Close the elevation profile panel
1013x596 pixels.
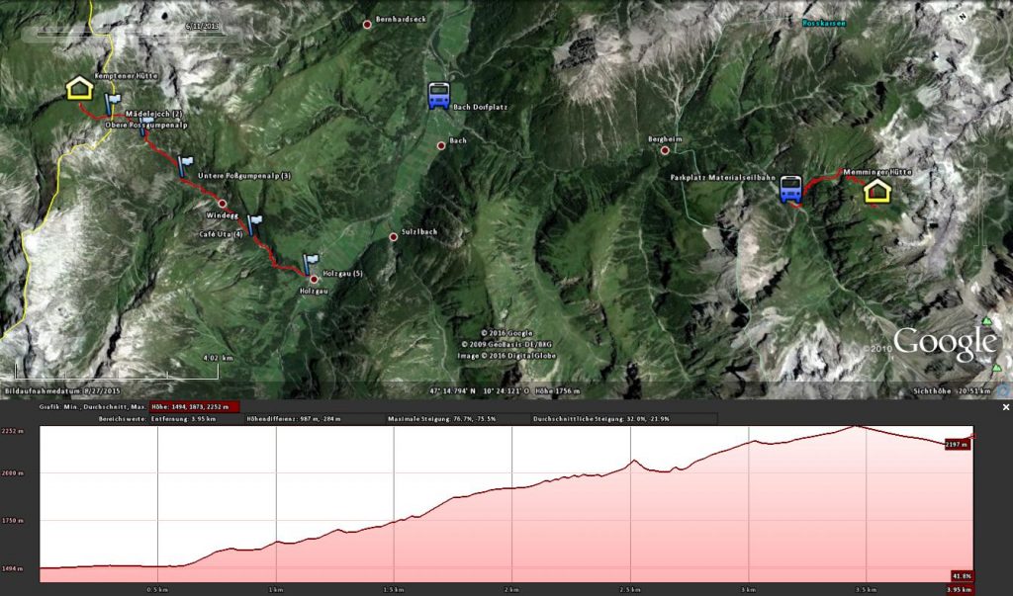(1005, 407)
